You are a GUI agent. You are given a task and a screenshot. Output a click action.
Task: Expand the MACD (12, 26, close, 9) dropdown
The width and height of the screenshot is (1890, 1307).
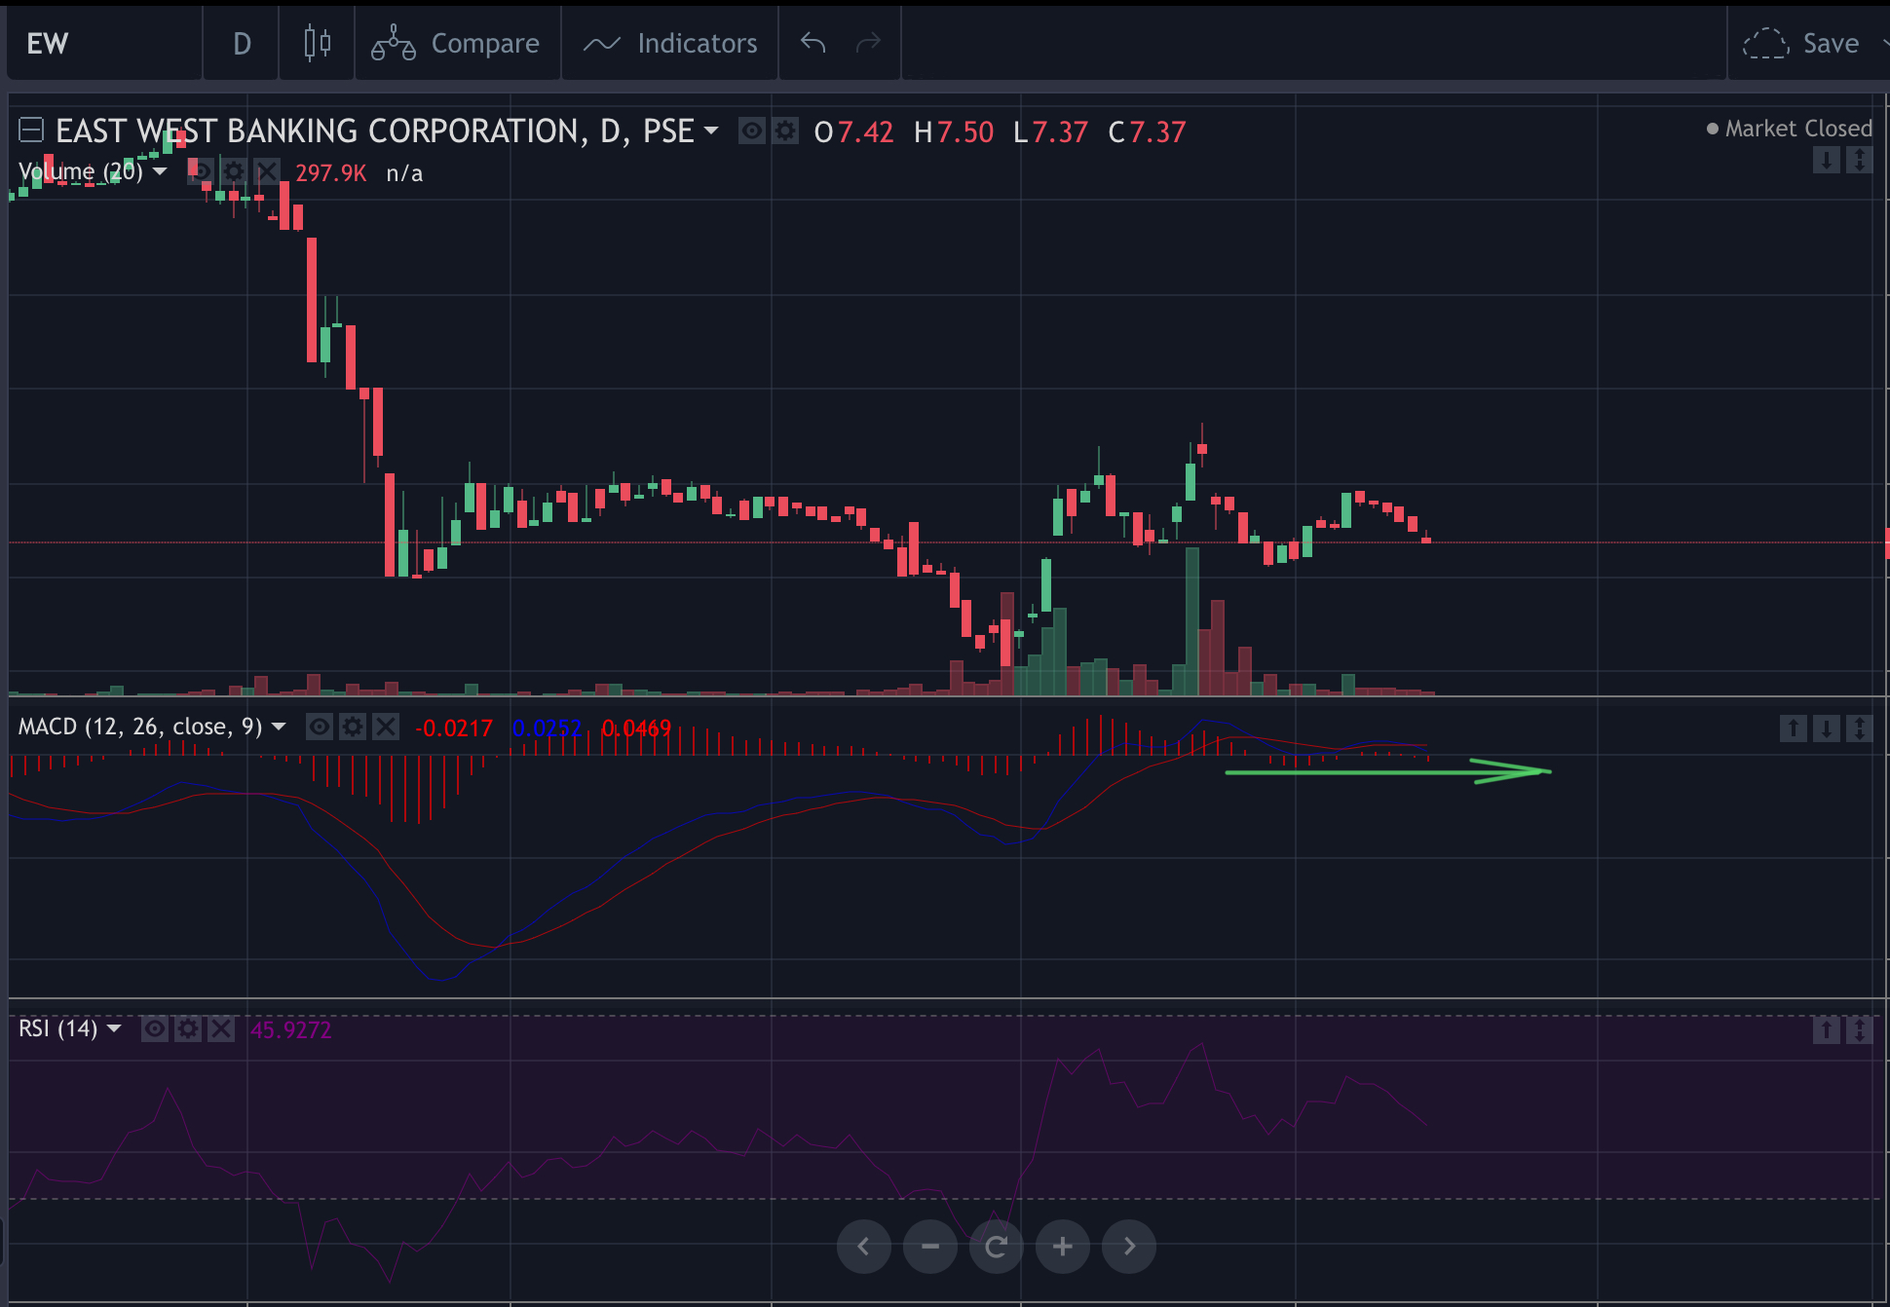click(279, 727)
